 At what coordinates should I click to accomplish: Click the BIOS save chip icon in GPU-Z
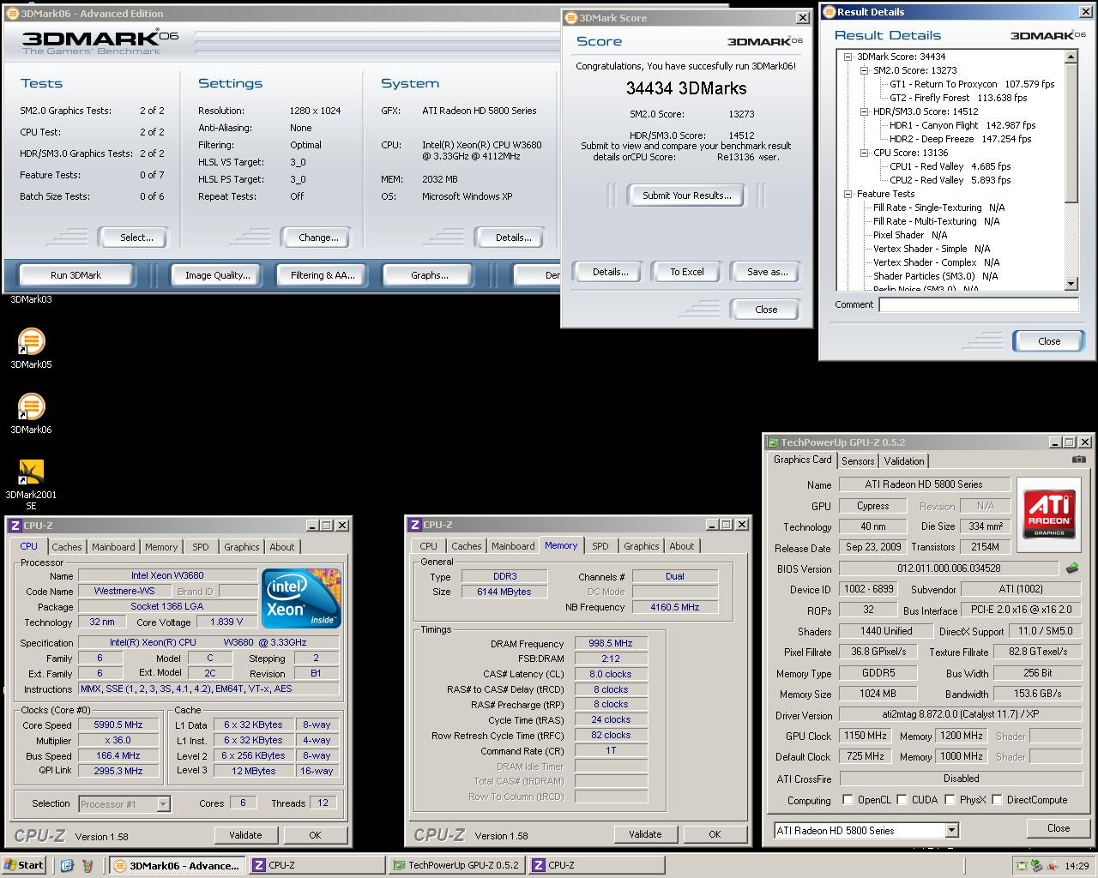point(1072,568)
